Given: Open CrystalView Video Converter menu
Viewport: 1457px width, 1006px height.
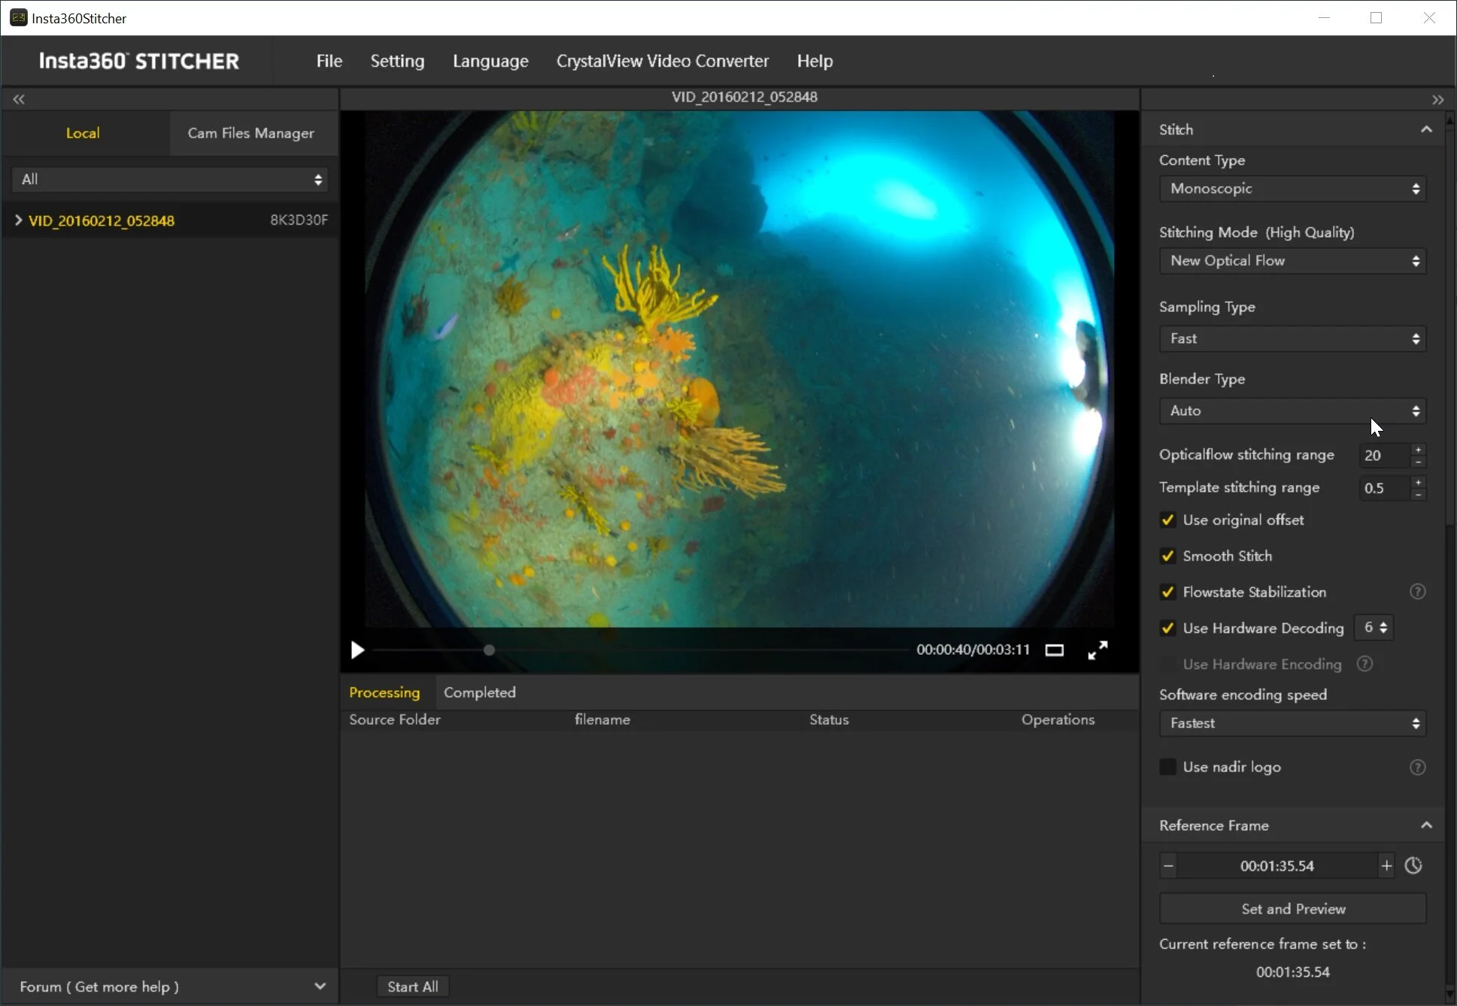Looking at the screenshot, I should (663, 61).
